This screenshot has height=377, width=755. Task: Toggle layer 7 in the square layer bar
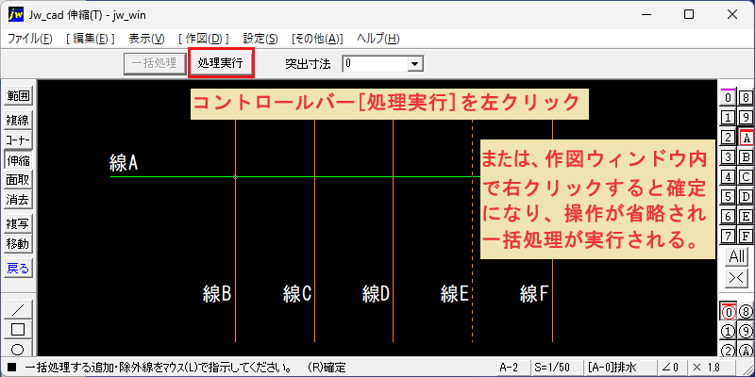(x=729, y=237)
